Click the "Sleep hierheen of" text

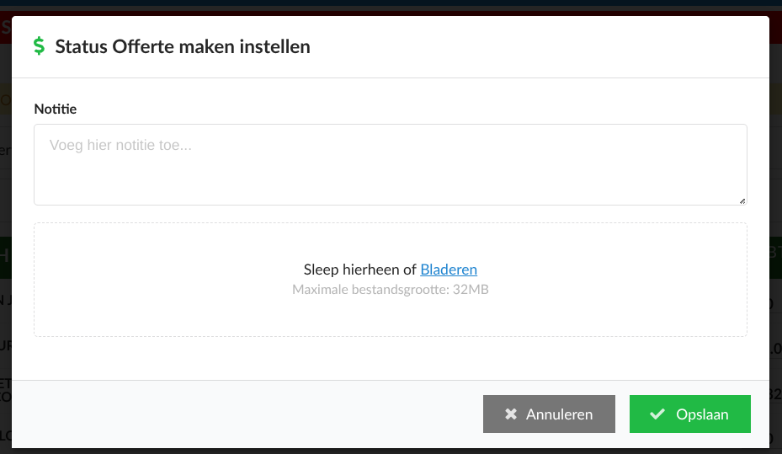359,270
